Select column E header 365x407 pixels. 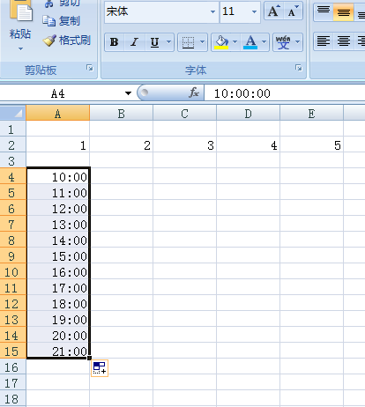[311, 114]
